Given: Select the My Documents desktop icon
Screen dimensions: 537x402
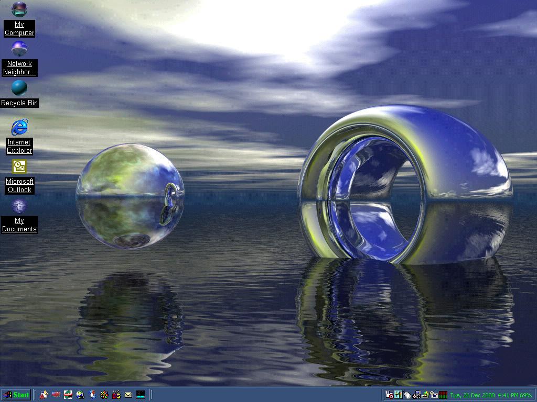Looking at the screenshot, I should 19,206.
